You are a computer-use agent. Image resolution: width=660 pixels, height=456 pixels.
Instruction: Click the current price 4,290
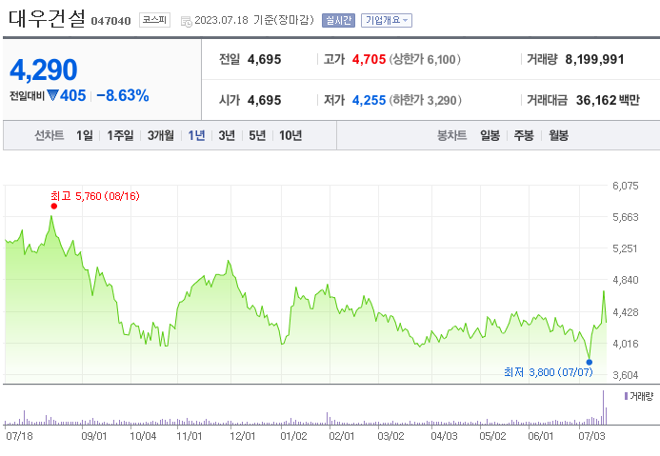(44, 69)
